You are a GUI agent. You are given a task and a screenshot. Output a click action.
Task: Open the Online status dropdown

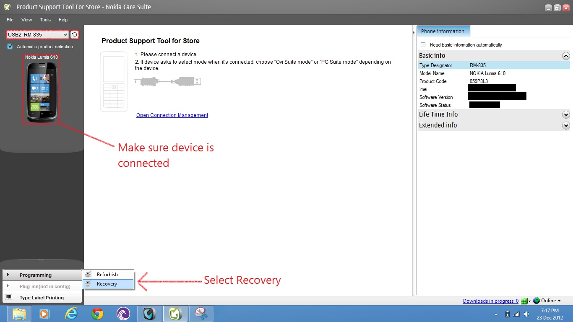(x=559, y=301)
